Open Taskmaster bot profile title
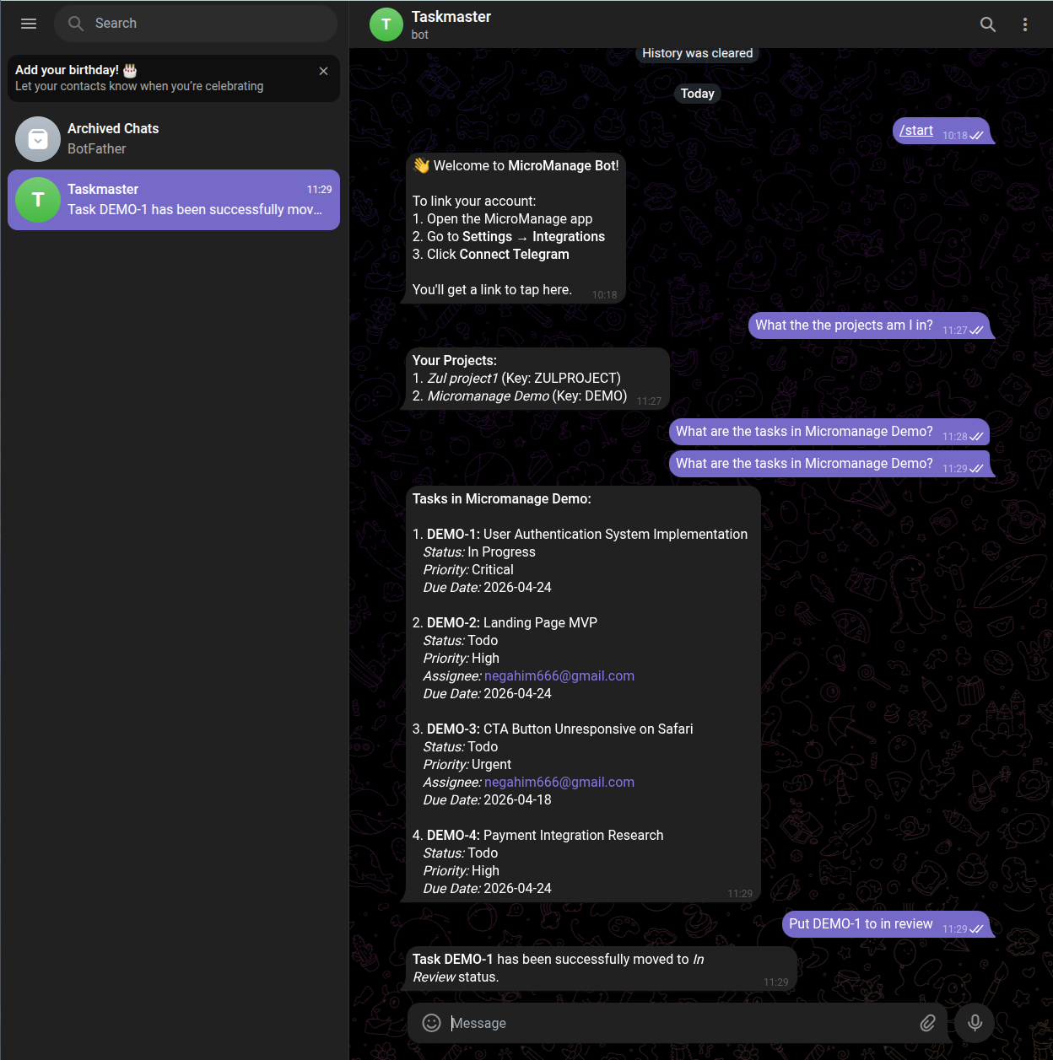Image resolution: width=1053 pixels, height=1060 pixels. click(x=451, y=17)
